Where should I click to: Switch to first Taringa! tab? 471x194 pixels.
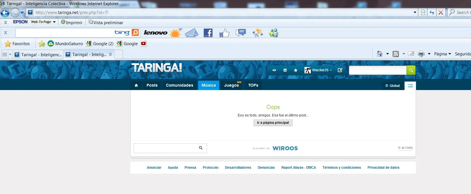point(38,55)
